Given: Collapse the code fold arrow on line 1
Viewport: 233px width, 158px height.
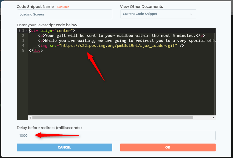Looking at the screenshot, I should (x=26, y=30).
